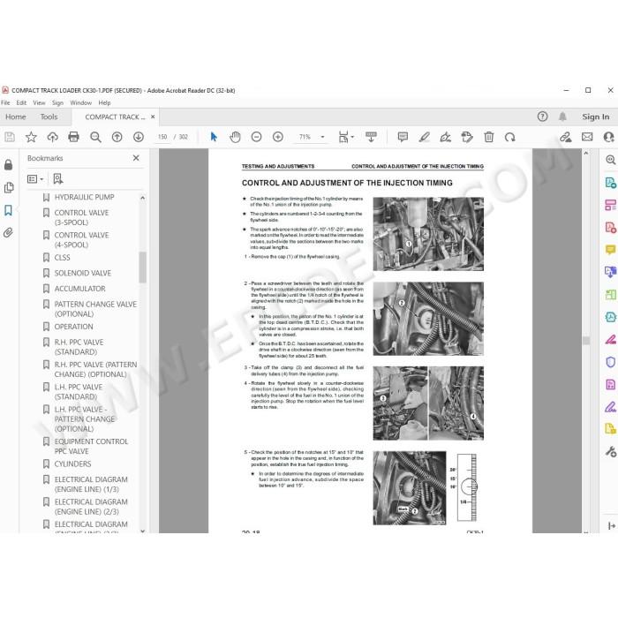Image resolution: width=618 pixels, height=618 pixels.
Task: Open the Window menu
Action: [81, 102]
